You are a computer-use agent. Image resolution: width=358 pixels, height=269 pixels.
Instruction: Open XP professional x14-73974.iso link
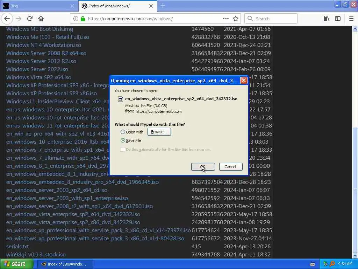(x=98, y=230)
